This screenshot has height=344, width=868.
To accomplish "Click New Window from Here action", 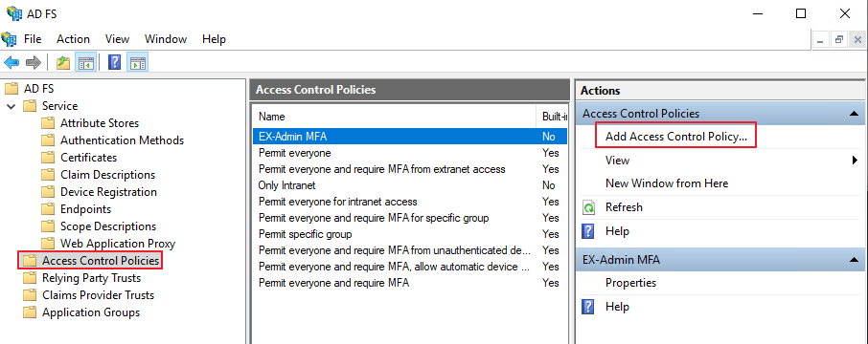I will (x=667, y=183).
